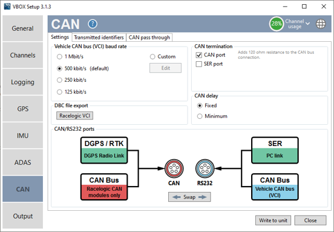
Task: Go to the Channels section
Action: (22, 55)
